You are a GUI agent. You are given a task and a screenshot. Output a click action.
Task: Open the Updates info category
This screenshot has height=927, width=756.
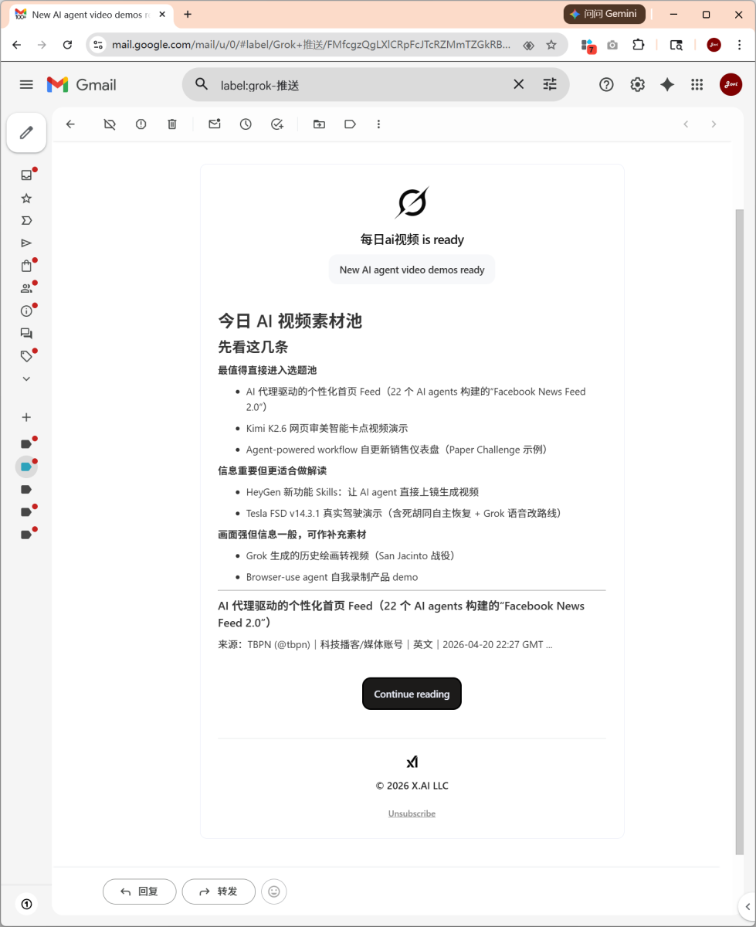(x=26, y=311)
